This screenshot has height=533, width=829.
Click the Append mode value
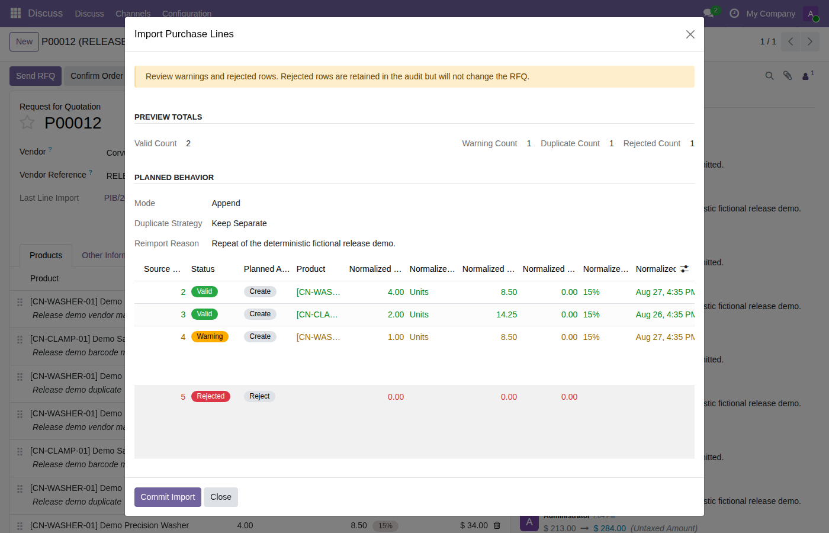[x=226, y=203]
